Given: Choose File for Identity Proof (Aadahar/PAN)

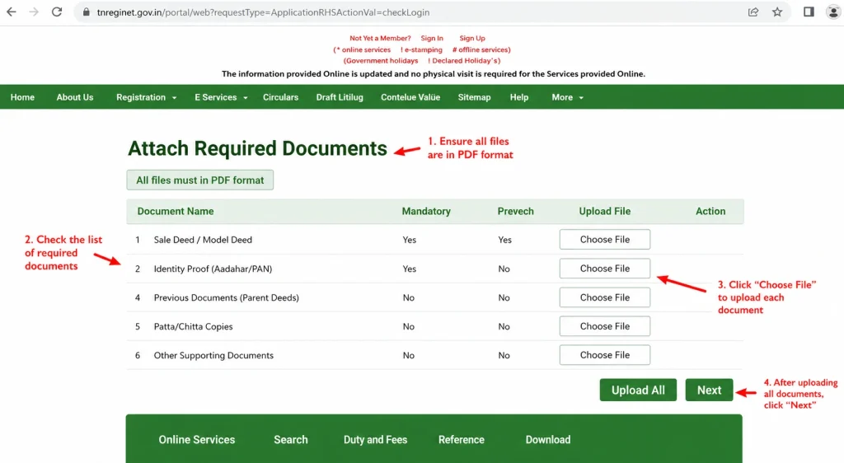Looking at the screenshot, I should point(604,269).
